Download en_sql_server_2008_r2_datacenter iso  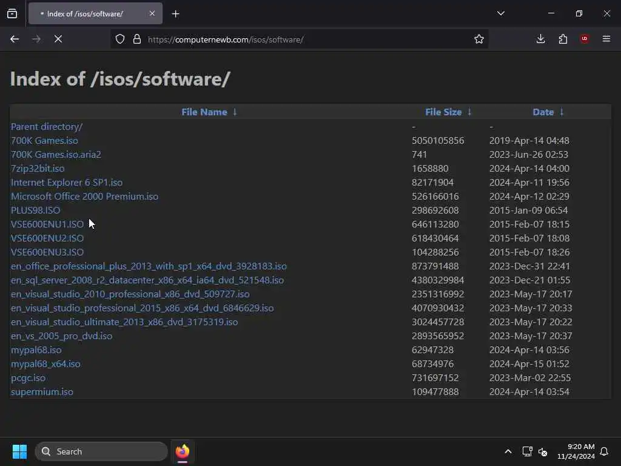pyautogui.click(x=147, y=280)
